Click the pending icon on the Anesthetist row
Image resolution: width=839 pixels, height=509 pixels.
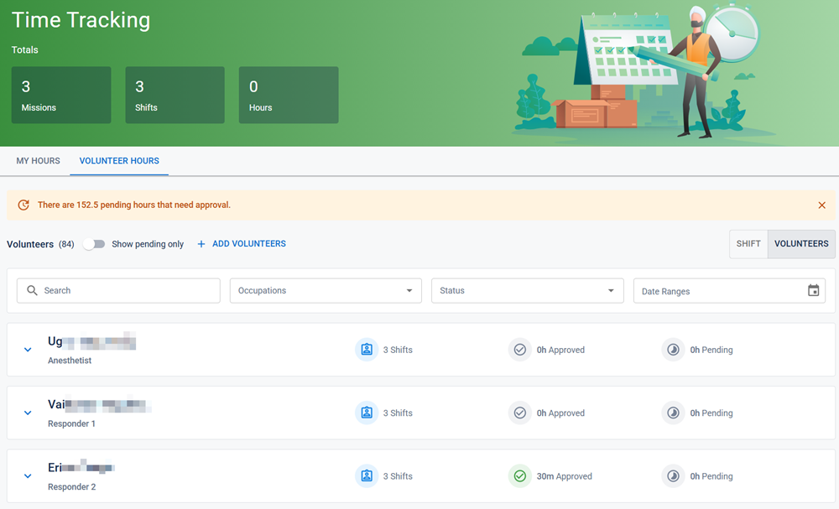(x=674, y=350)
